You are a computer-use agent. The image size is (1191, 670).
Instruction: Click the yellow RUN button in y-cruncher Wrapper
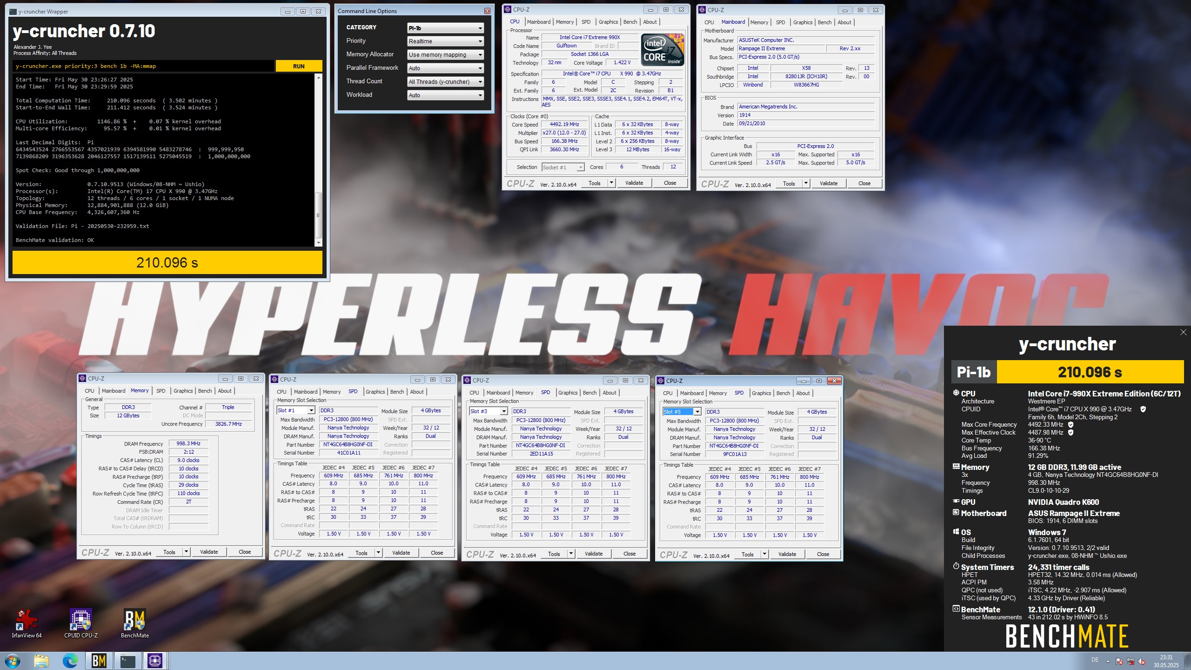click(x=299, y=66)
